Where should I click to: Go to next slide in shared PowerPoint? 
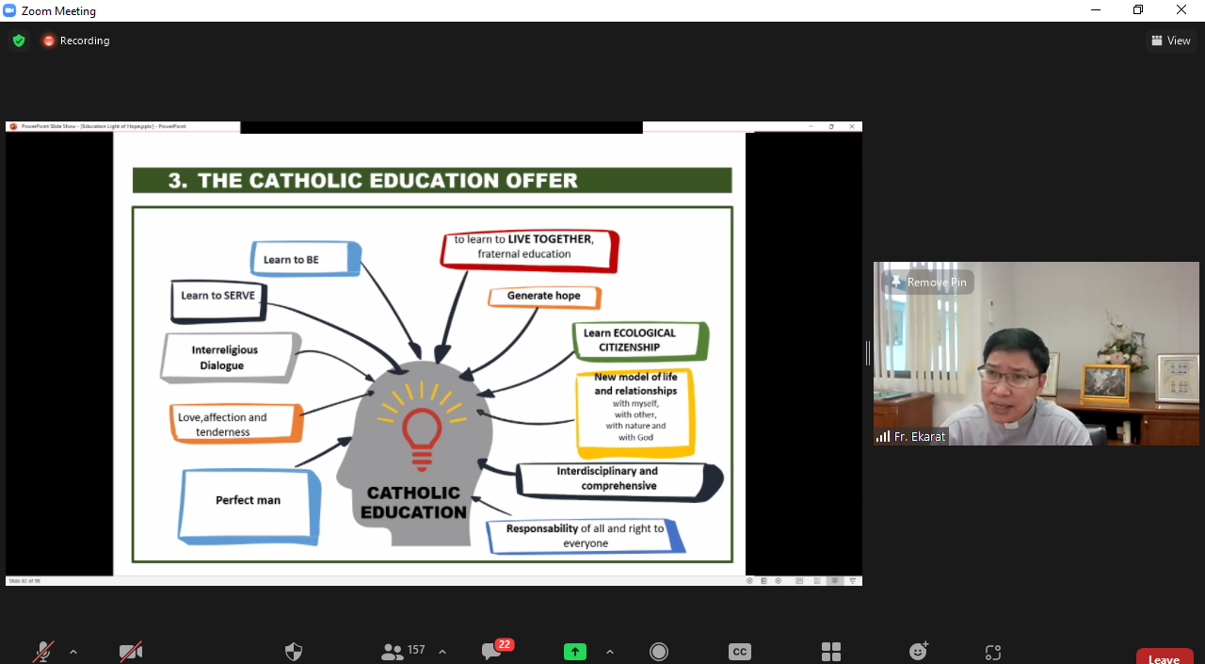pos(777,581)
